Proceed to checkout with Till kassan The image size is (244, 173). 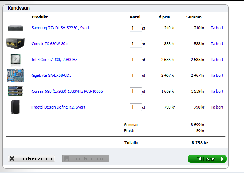coord(207,159)
